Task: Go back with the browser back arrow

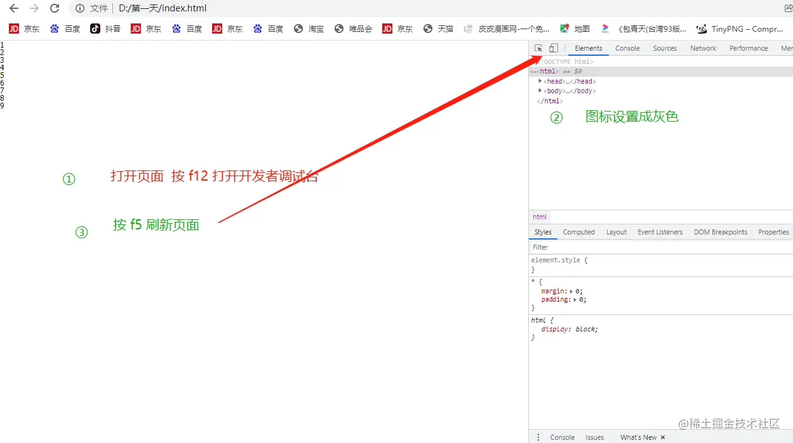Action: [x=14, y=8]
